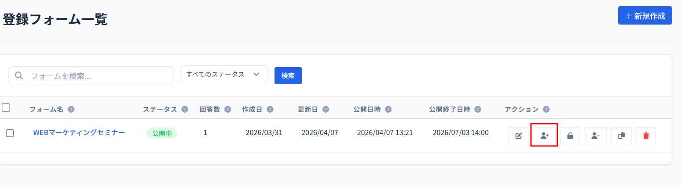
Task: Focus the フォームを検索 search field
Action: [97, 76]
